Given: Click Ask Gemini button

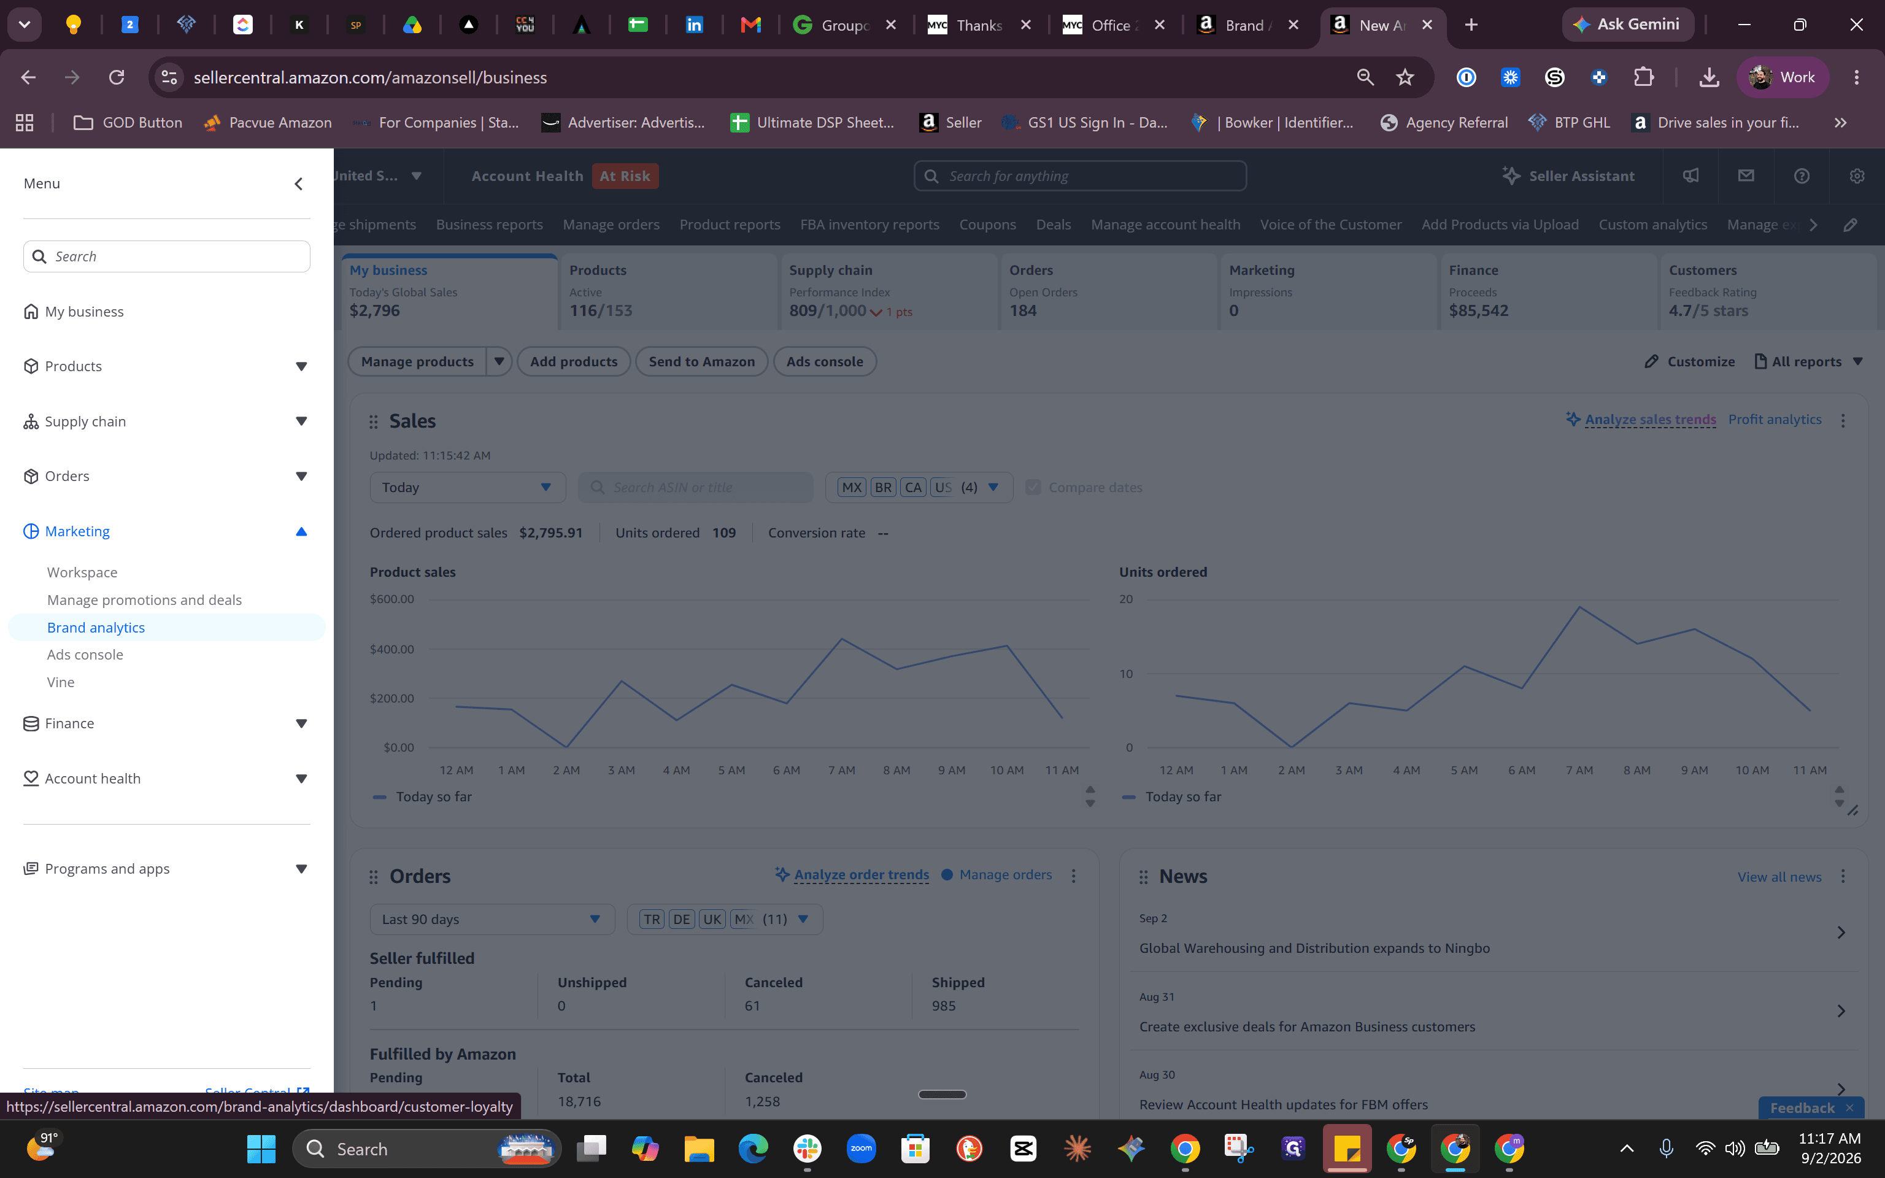Looking at the screenshot, I should point(1627,24).
